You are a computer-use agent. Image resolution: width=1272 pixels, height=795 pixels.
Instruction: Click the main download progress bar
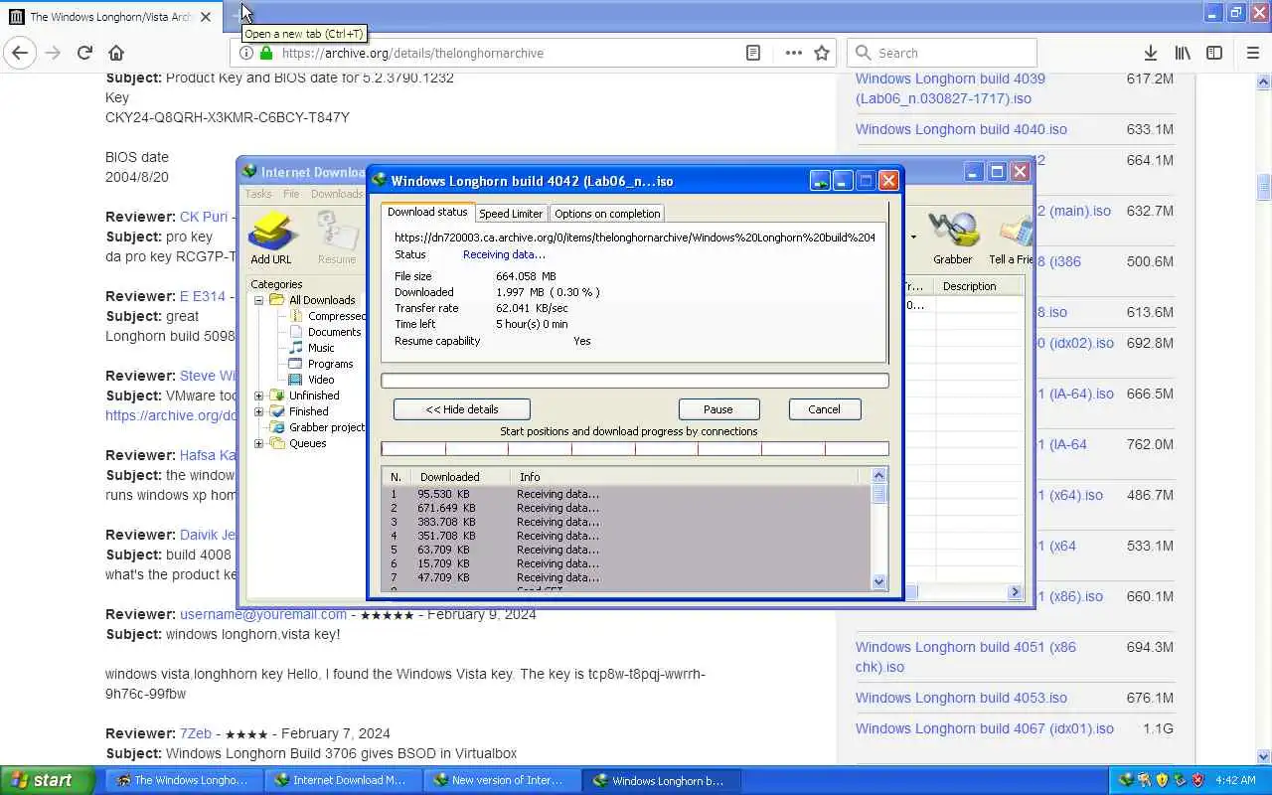coord(635,381)
